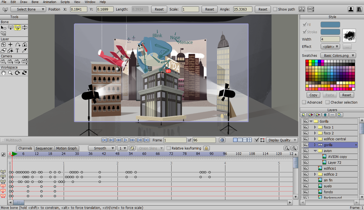Switch to the Motion Graph tab
The image size is (364, 210).
pyautogui.click(x=66, y=148)
